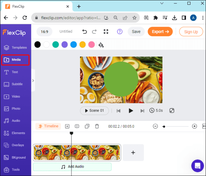This screenshot has width=206, height=176.
Task: Duplicate the scene with the copy icon
Action: tap(87, 126)
